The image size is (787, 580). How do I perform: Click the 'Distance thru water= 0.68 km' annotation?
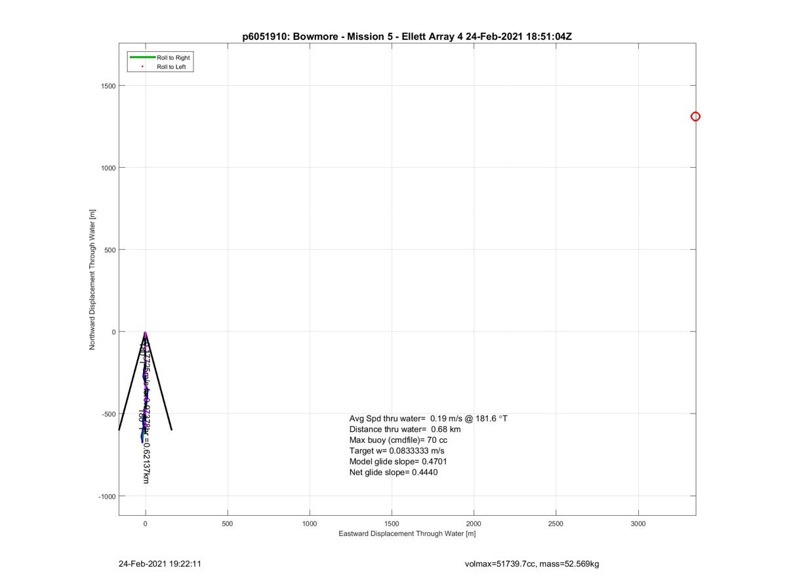(x=405, y=429)
